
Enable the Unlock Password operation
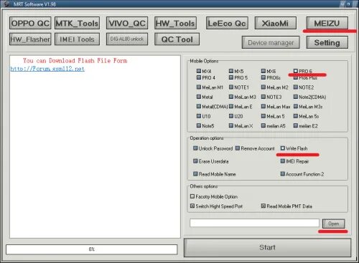195,148
